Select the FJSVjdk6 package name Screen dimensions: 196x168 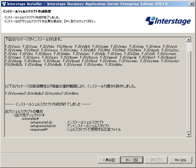point(82,47)
